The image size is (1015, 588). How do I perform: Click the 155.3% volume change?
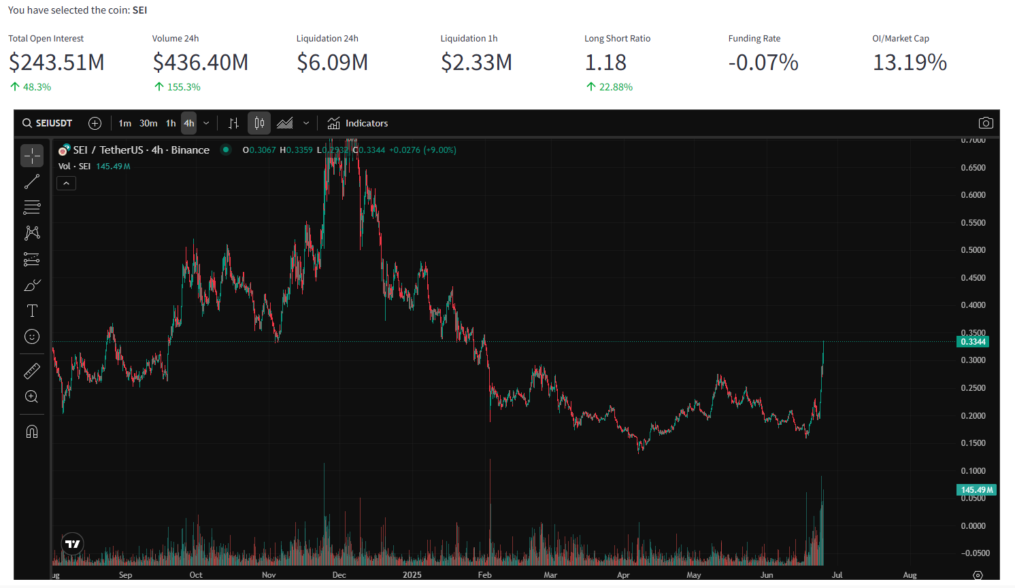178,87
